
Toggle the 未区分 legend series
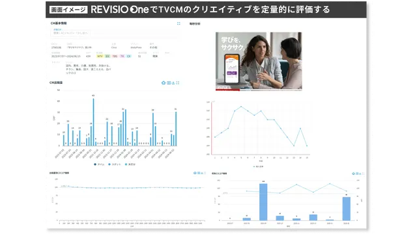click(x=130, y=164)
